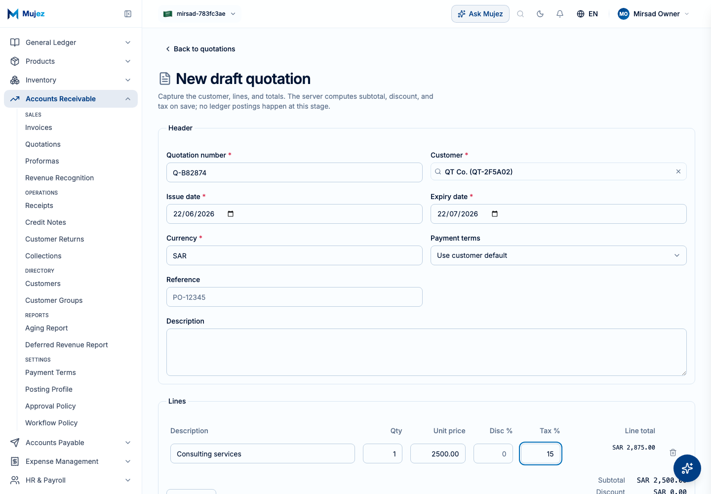View the Aging Report

(46, 328)
